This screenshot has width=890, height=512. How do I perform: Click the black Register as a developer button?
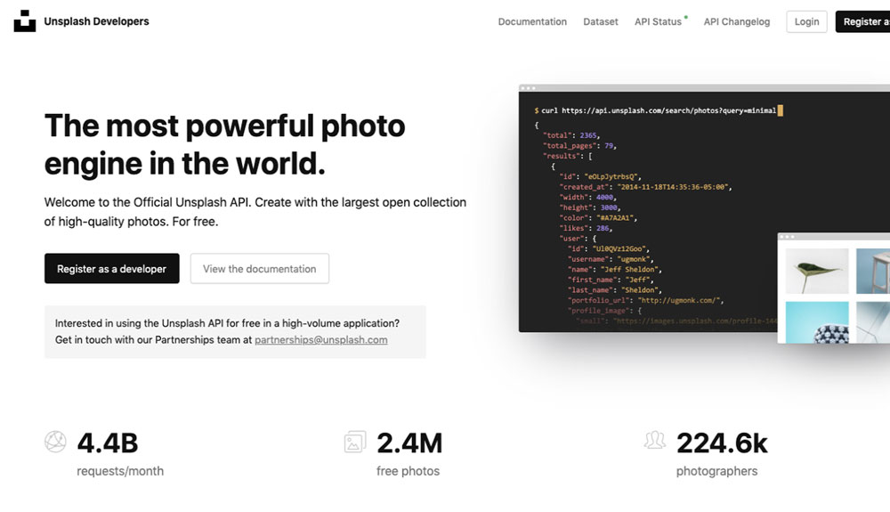point(112,269)
